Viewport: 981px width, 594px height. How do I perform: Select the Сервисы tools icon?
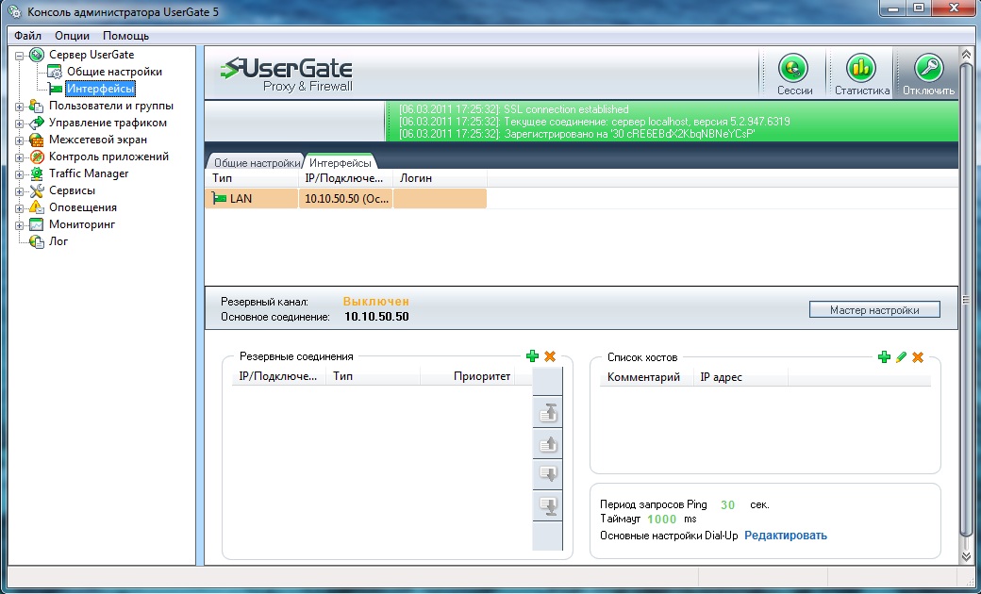[x=37, y=190]
